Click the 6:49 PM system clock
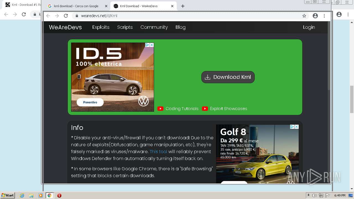The image size is (354, 199). 340,195
